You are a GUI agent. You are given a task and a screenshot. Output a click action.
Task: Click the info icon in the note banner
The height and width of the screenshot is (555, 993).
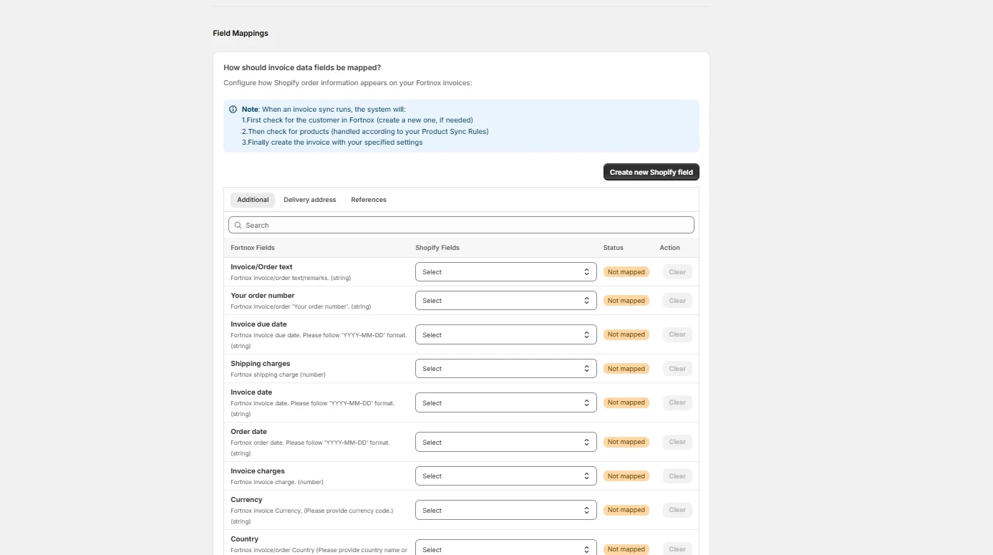coord(233,110)
